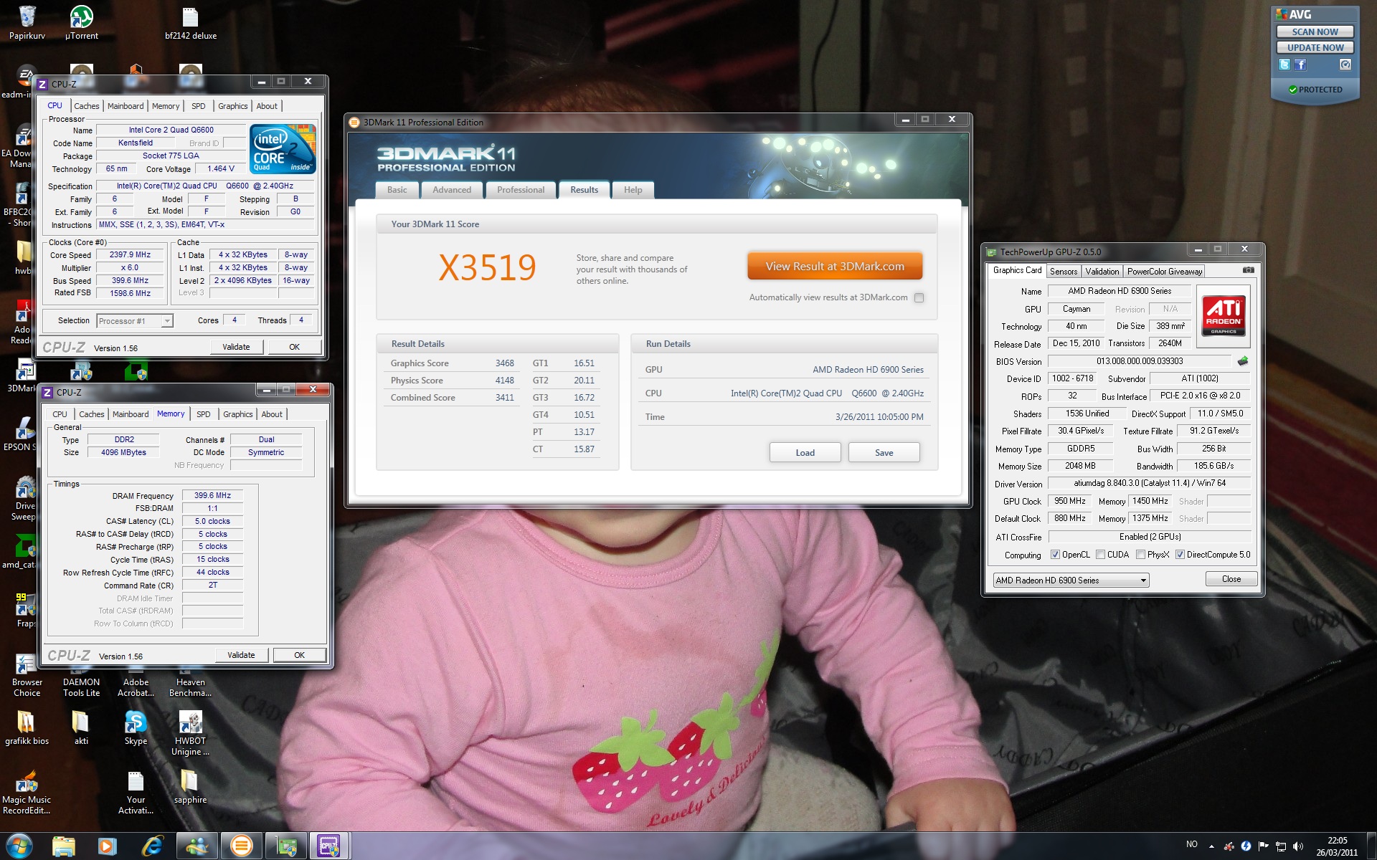Viewport: 1377px width, 860px height.
Task: Click the GPU-Z BIOS save chip icon
Action: coord(1243,361)
